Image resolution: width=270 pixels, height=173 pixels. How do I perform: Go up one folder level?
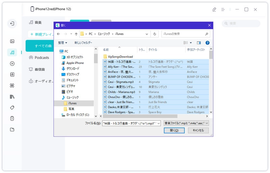76,34
